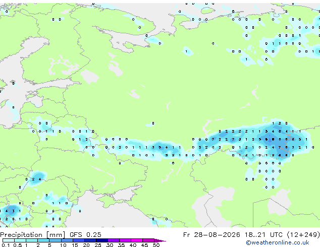
Task: Click the '0.5' legend scale label
Action: 17,245
